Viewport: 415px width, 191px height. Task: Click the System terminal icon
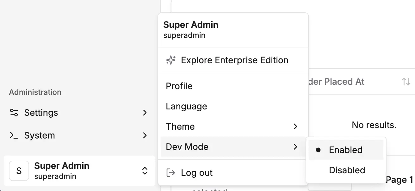(14, 135)
